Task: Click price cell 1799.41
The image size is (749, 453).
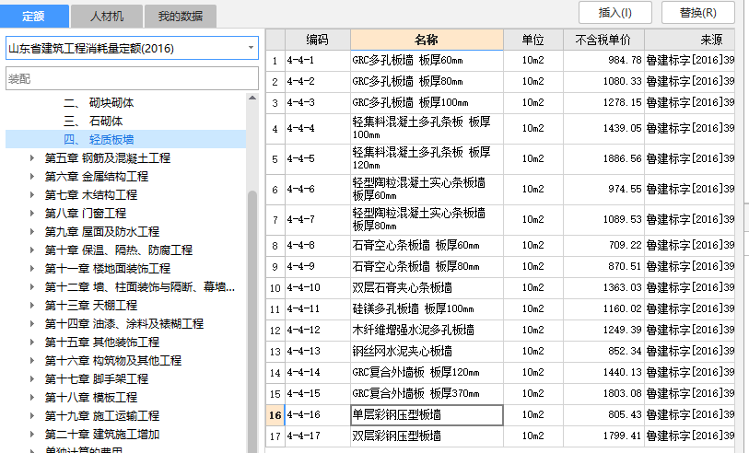Action: (x=603, y=436)
